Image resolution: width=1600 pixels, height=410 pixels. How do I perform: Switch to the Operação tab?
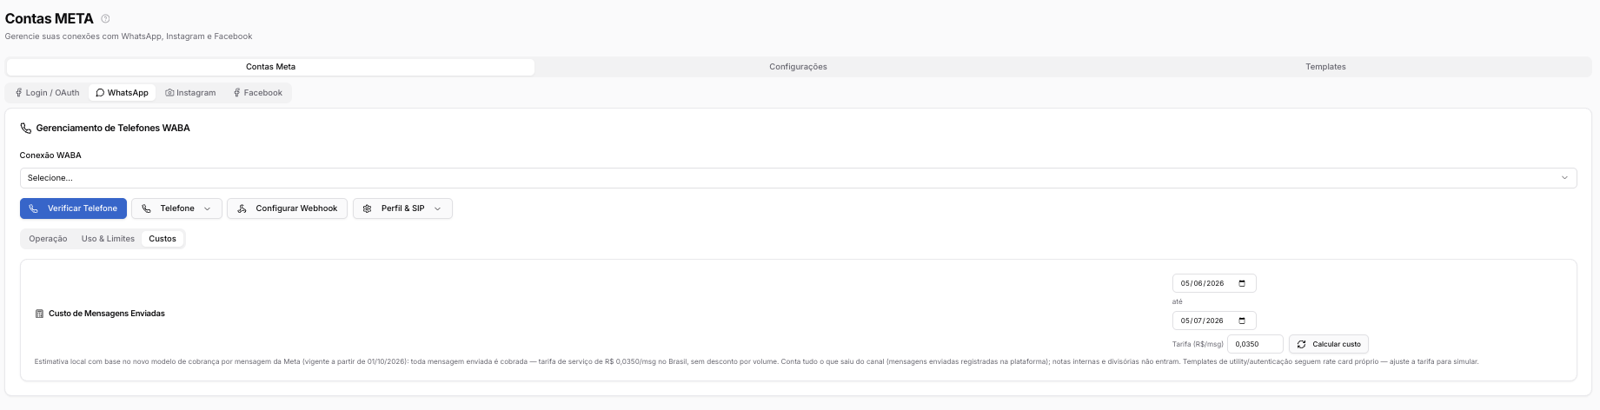point(48,239)
